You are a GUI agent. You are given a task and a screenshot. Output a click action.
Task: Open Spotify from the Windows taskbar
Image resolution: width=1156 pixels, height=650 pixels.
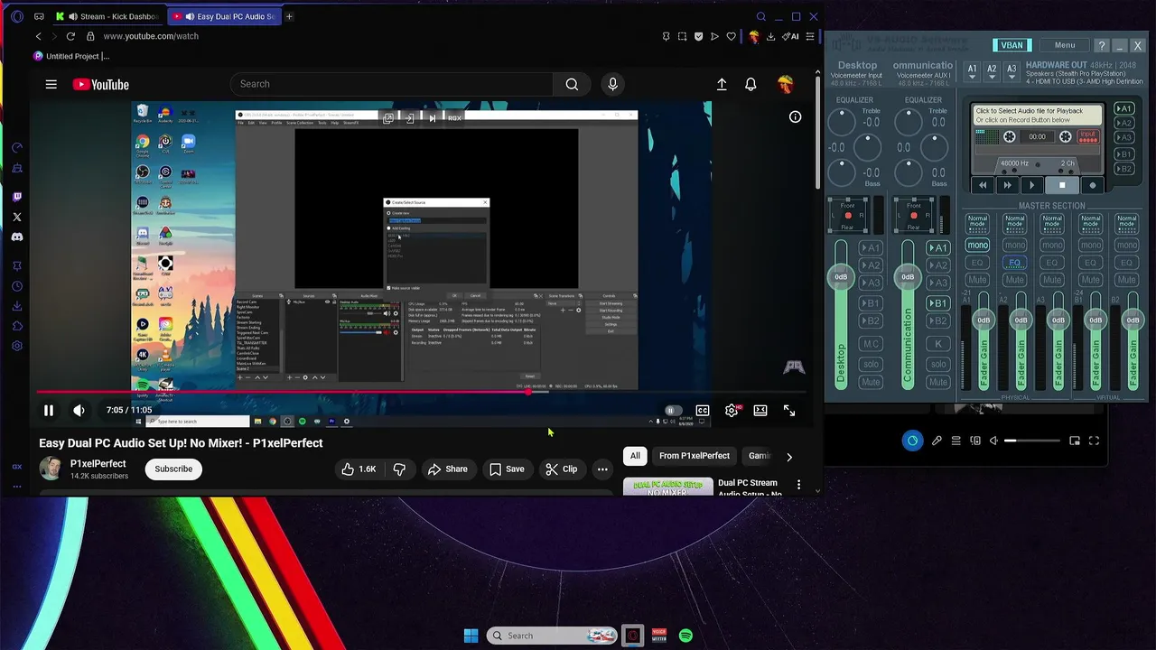coord(685,636)
